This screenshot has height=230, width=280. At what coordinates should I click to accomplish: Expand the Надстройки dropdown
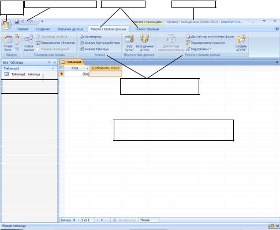coord(199,49)
